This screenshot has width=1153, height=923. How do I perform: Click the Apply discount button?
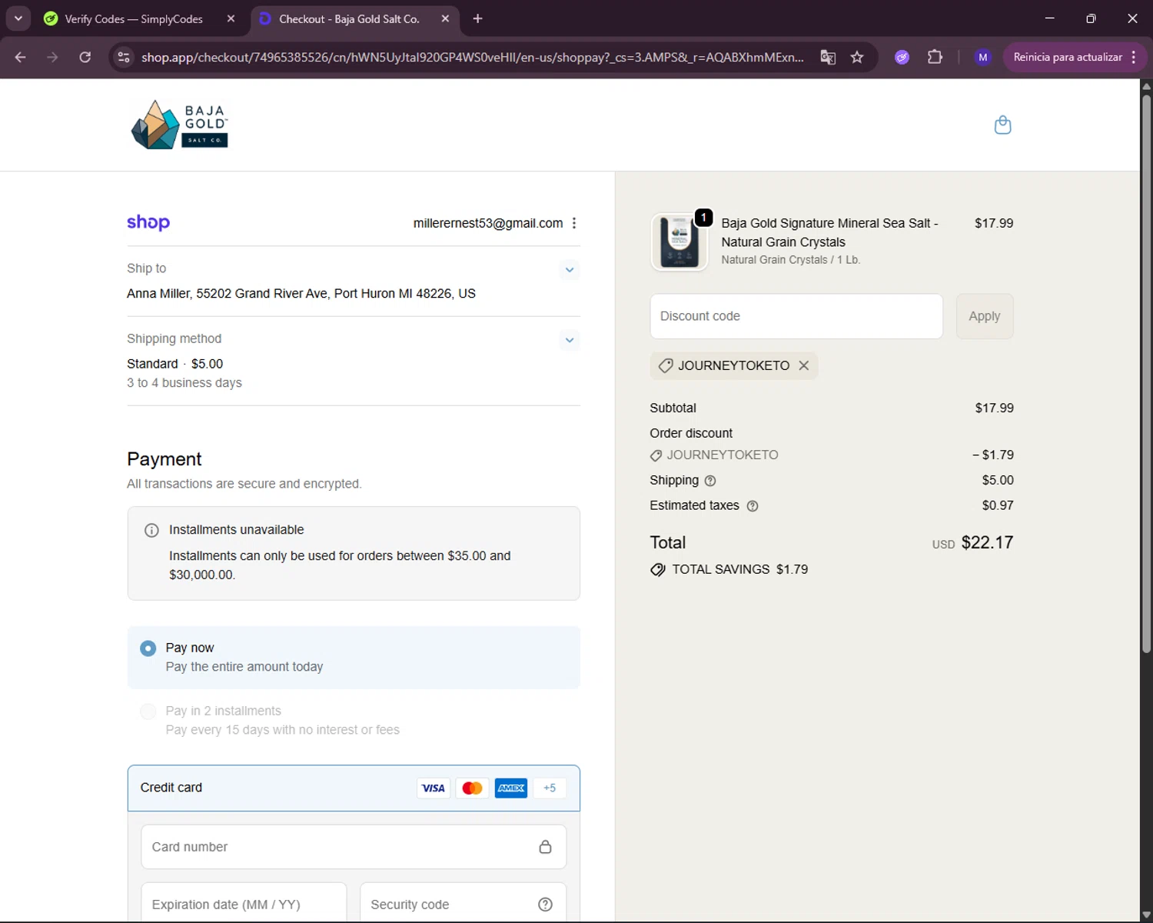tap(985, 316)
